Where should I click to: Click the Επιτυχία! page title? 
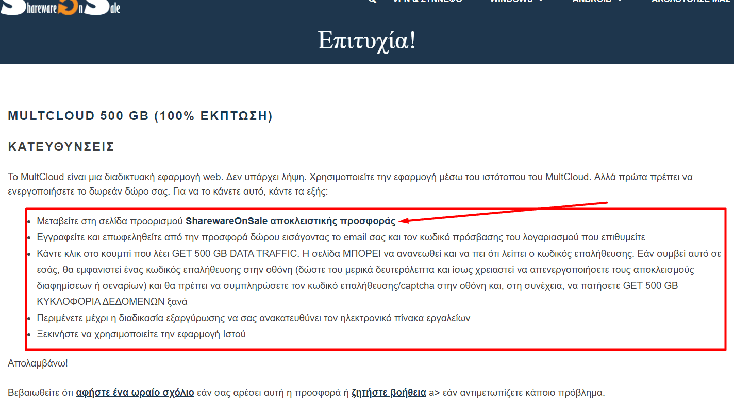point(366,40)
